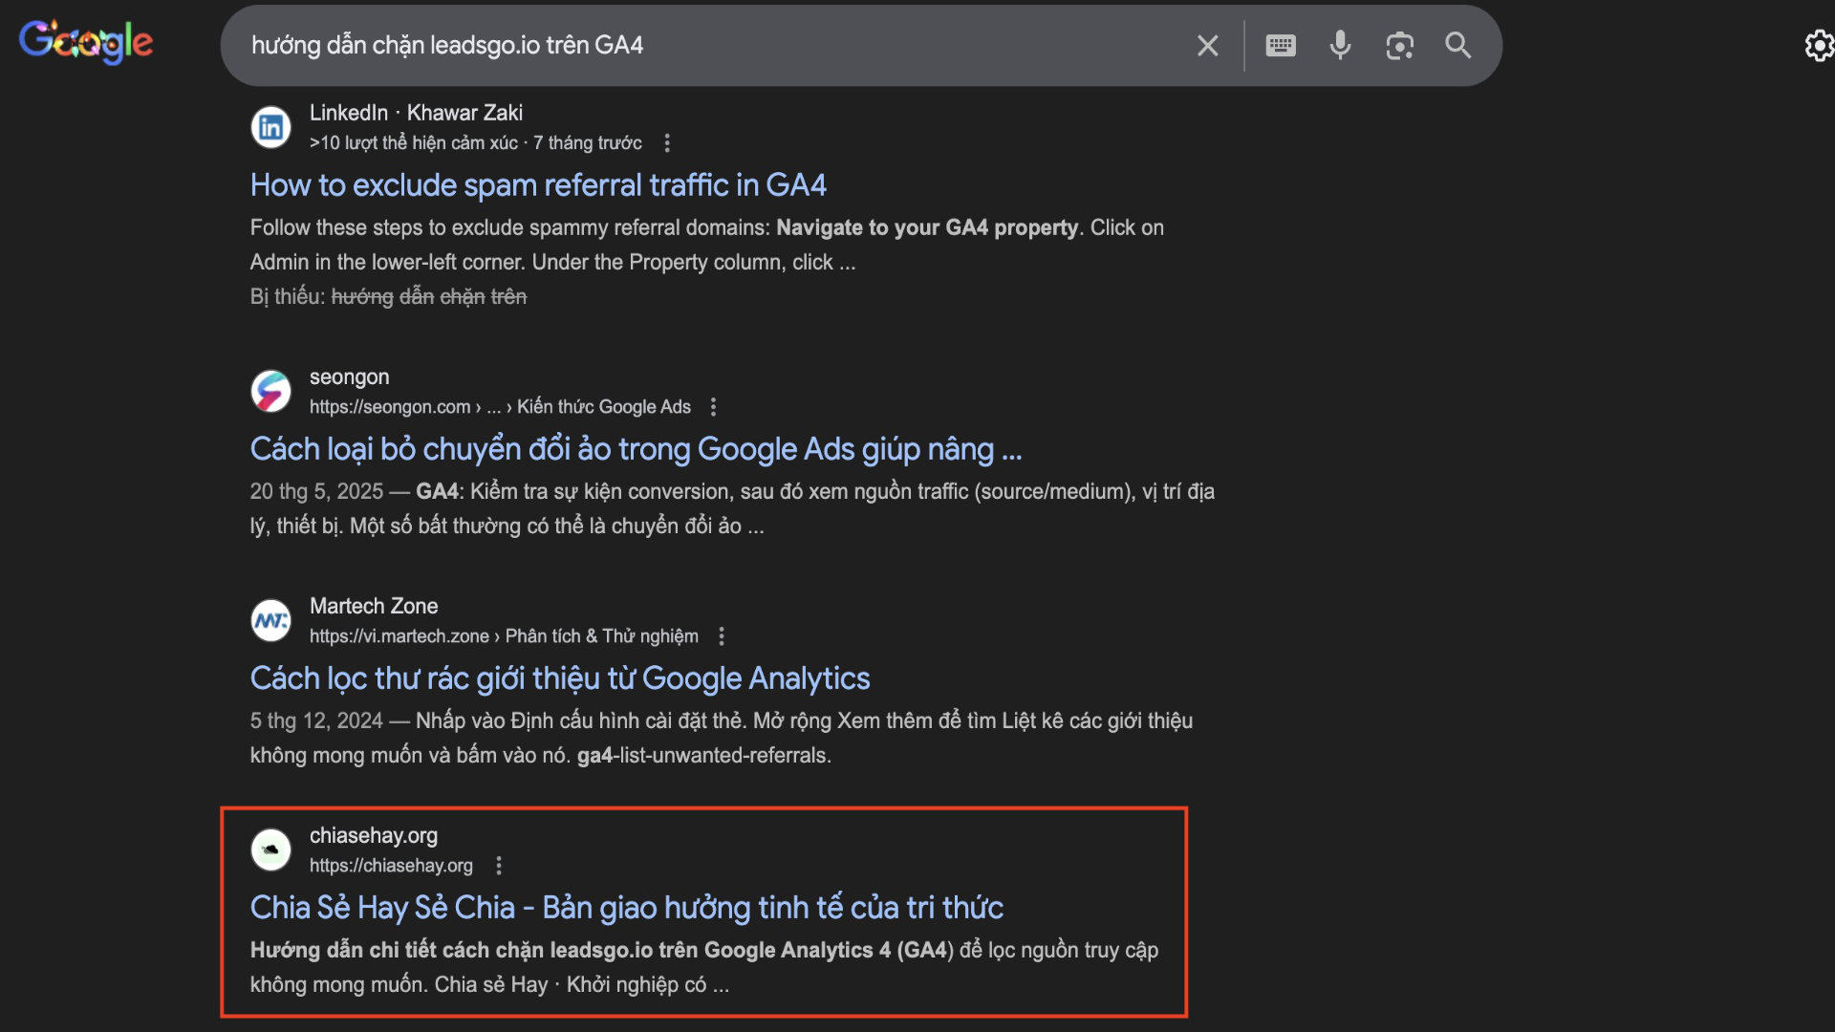
Task: Open the three-dot menu on the chiasehay.org result
Action: tap(498, 866)
